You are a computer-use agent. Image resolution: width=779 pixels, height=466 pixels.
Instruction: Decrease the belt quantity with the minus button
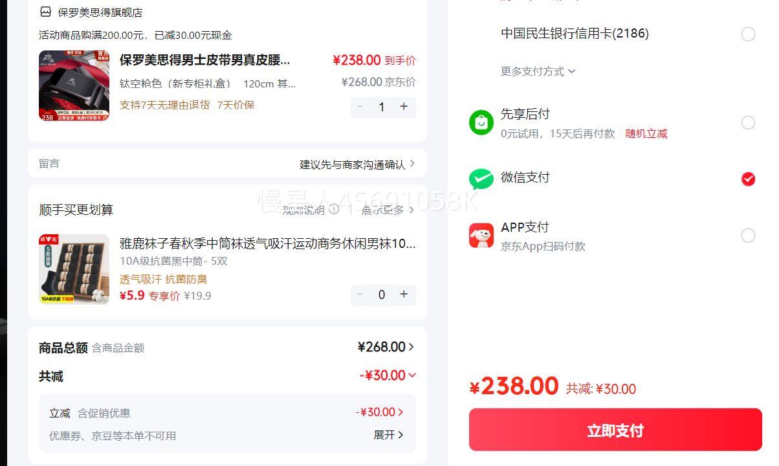tap(360, 107)
